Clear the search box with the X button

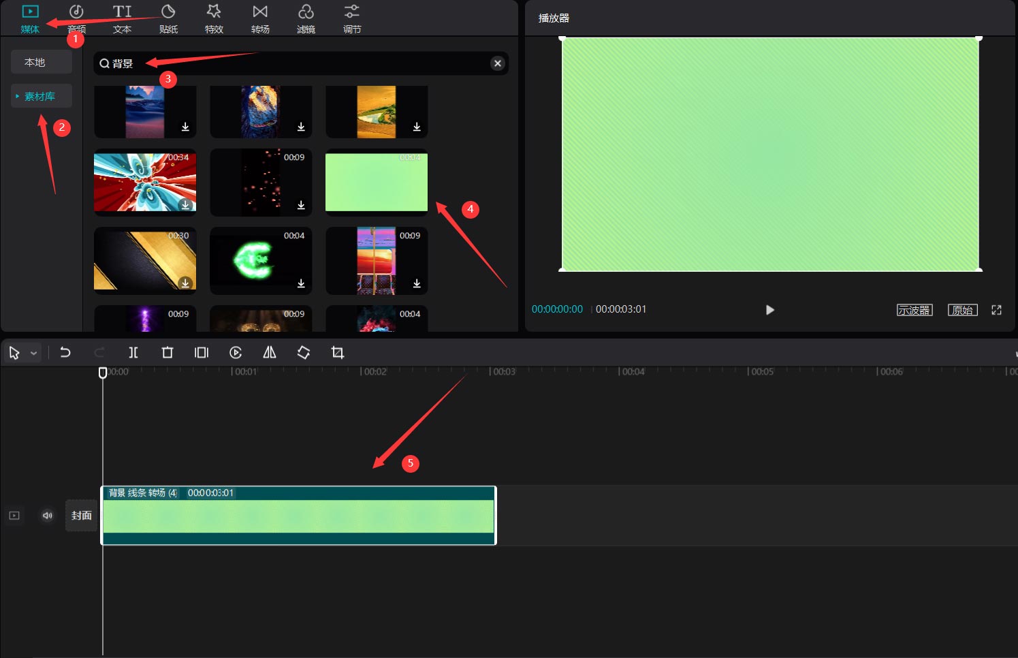tap(497, 63)
